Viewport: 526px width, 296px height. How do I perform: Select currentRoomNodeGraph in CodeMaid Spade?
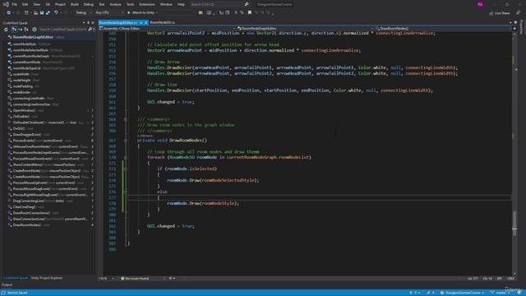click(31, 56)
